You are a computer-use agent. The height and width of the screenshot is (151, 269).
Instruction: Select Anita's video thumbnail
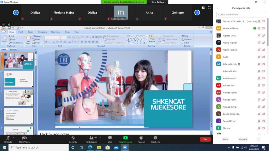149,13
